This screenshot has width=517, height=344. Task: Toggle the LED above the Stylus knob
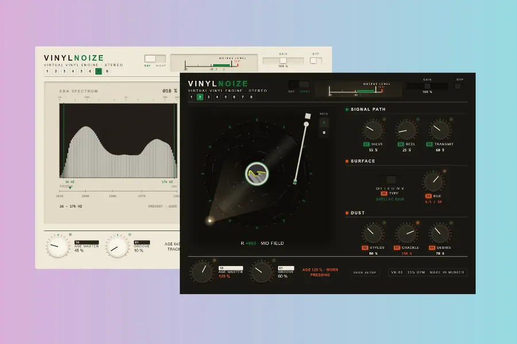click(384, 223)
